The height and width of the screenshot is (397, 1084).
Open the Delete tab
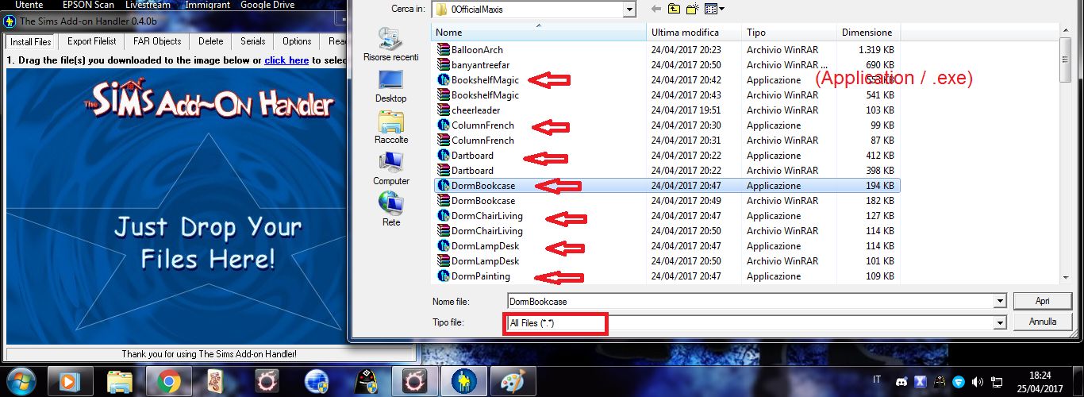point(211,41)
